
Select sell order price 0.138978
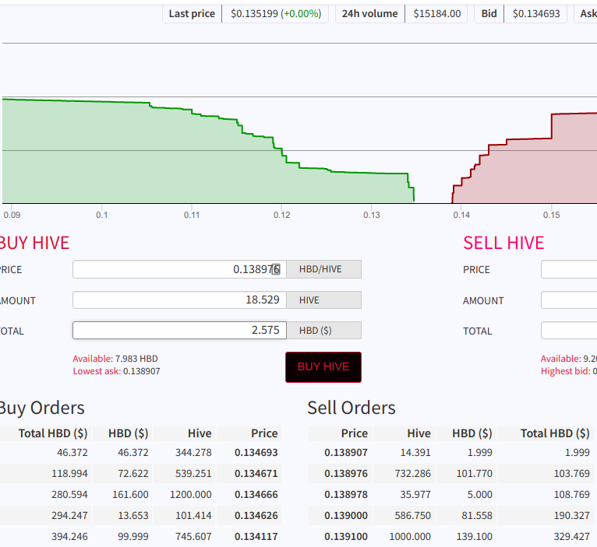(346, 495)
